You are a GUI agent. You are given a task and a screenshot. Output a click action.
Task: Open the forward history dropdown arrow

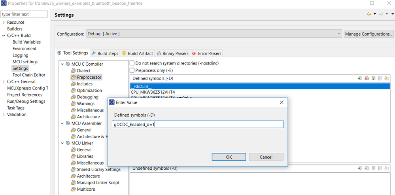pyautogui.click(x=387, y=14)
